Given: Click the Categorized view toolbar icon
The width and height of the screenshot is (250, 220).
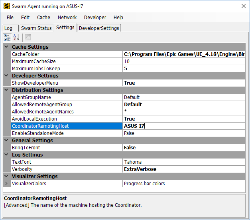Looking at the screenshot, I should pyautogui.click(x=7, y=38).
